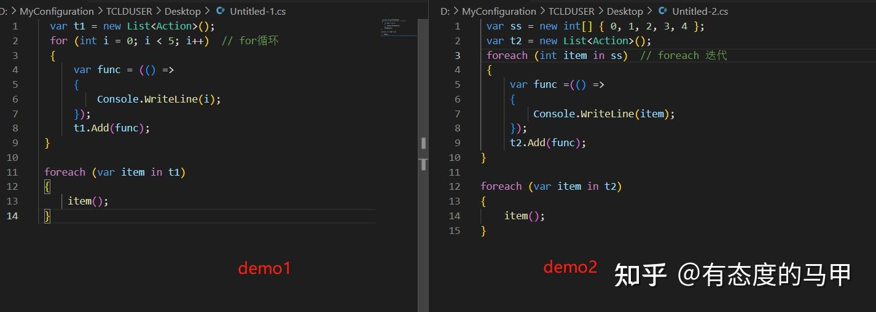Click line number 15 in Untitled-2.cs
This screenshot has width=876, height=312.
[x=455, y=230]
